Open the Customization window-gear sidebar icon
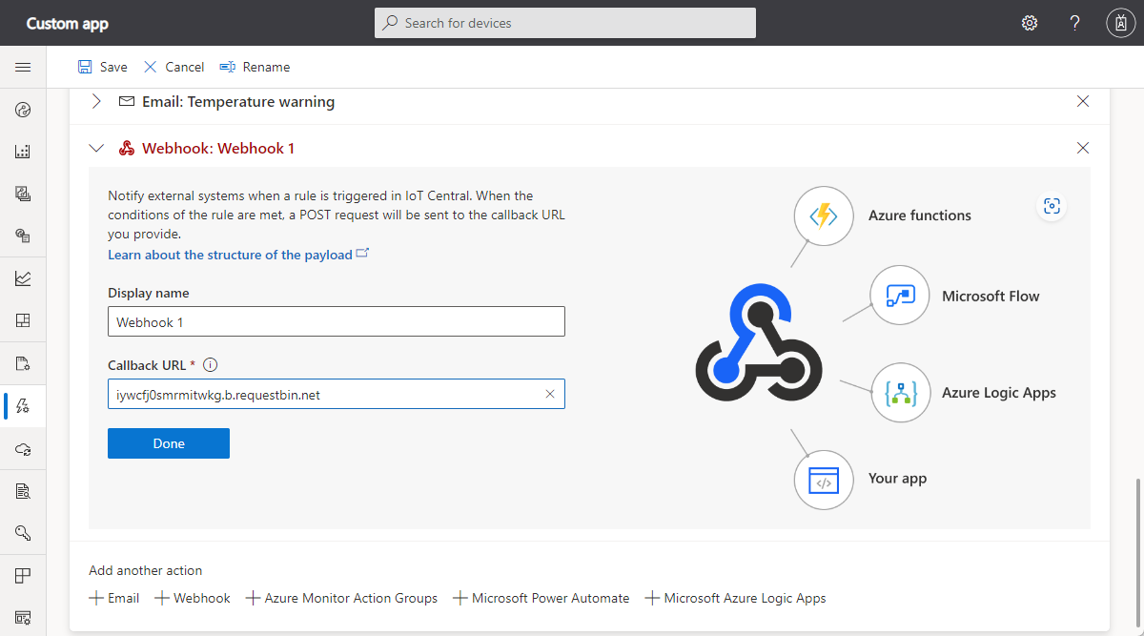Image resolution: width=1144 pixels, height=636 pixels. (23, 618)
